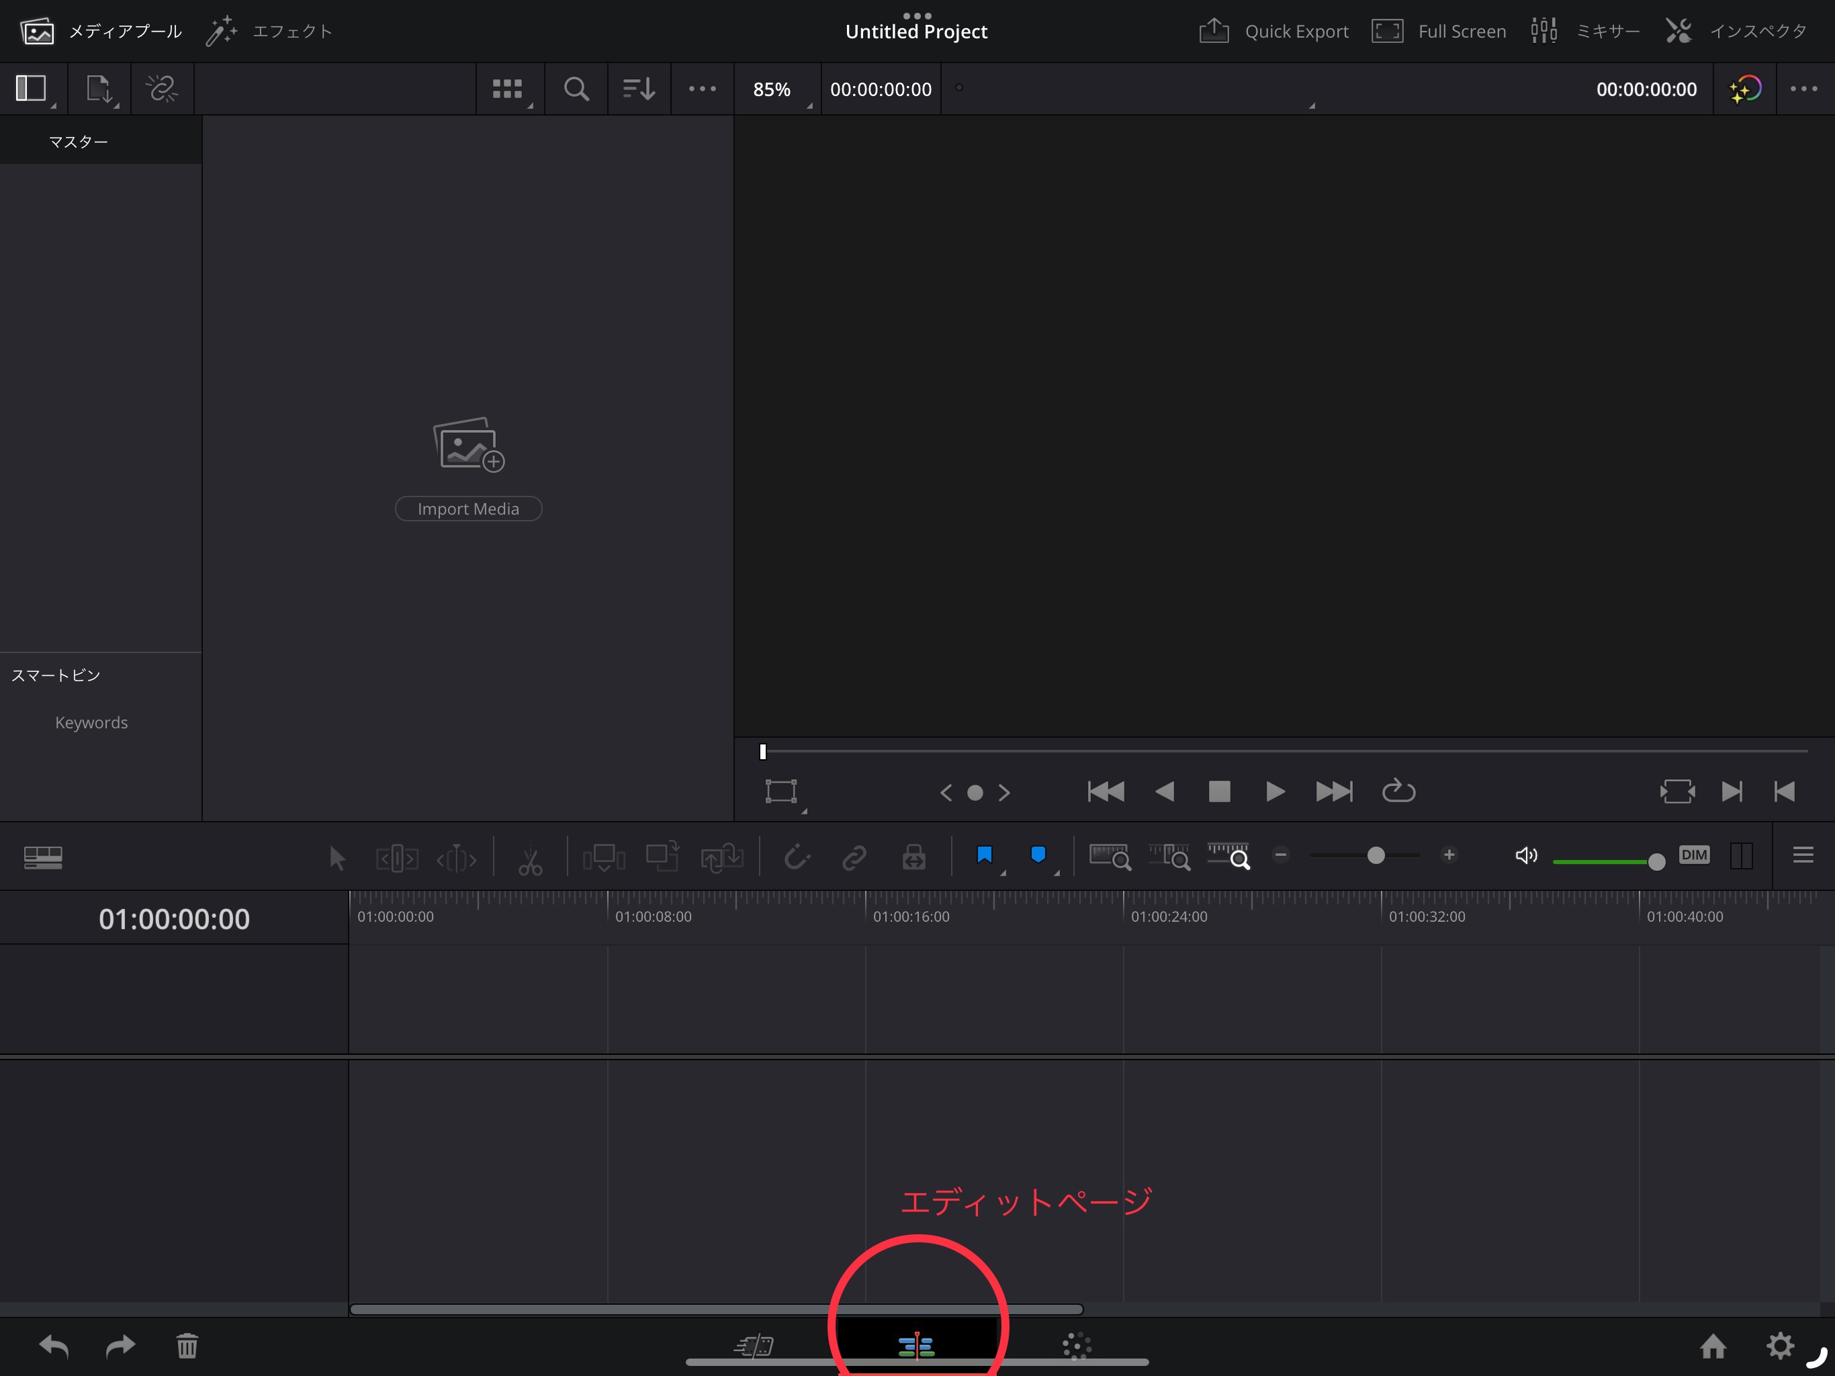This screenshot has width=1835, height=1376.
Task: Toggle linked selection with the chain icon
Action: tap(854, 857)
